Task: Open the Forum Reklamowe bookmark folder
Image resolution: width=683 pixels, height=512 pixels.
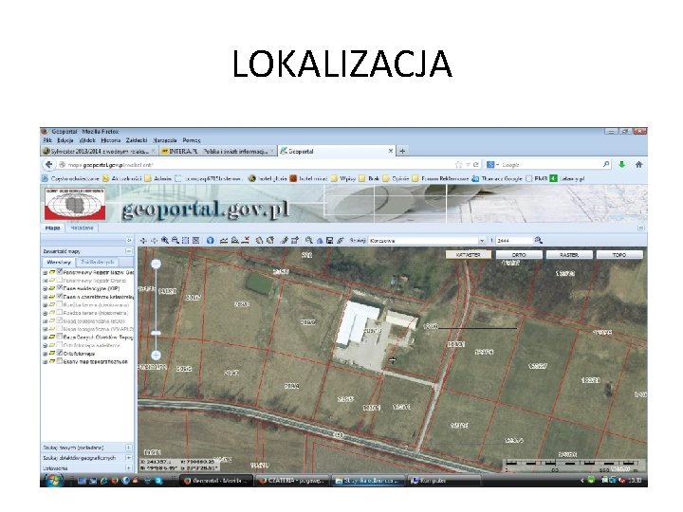Action: click(x=440, y=178)
